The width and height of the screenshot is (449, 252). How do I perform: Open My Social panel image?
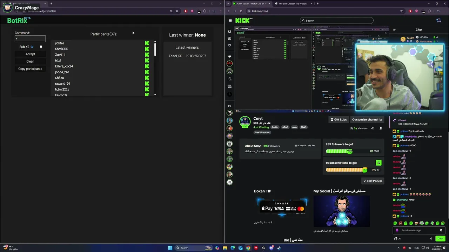click(341, 211)
